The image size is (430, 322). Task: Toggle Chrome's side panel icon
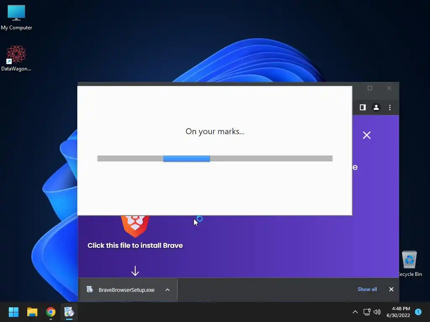click(363, 107)
